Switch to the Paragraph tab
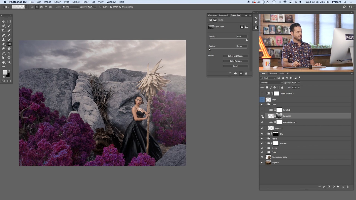The height and width of the screenshot is (200, 356). [224, 15]
